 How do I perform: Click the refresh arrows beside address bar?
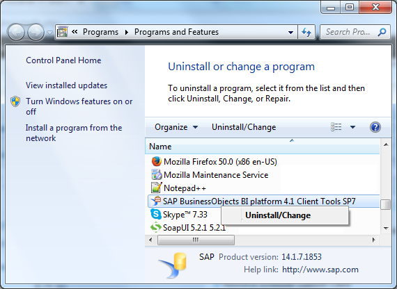coord(306,32)
